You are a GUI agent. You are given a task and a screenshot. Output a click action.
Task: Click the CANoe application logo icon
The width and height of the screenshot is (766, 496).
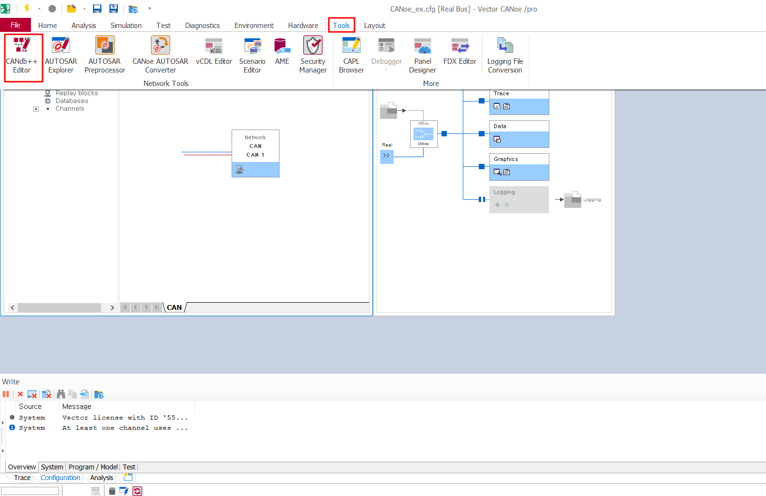(5, 9)
